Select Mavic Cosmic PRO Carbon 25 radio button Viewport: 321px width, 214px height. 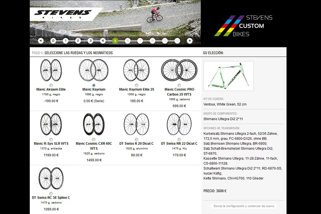179,85
